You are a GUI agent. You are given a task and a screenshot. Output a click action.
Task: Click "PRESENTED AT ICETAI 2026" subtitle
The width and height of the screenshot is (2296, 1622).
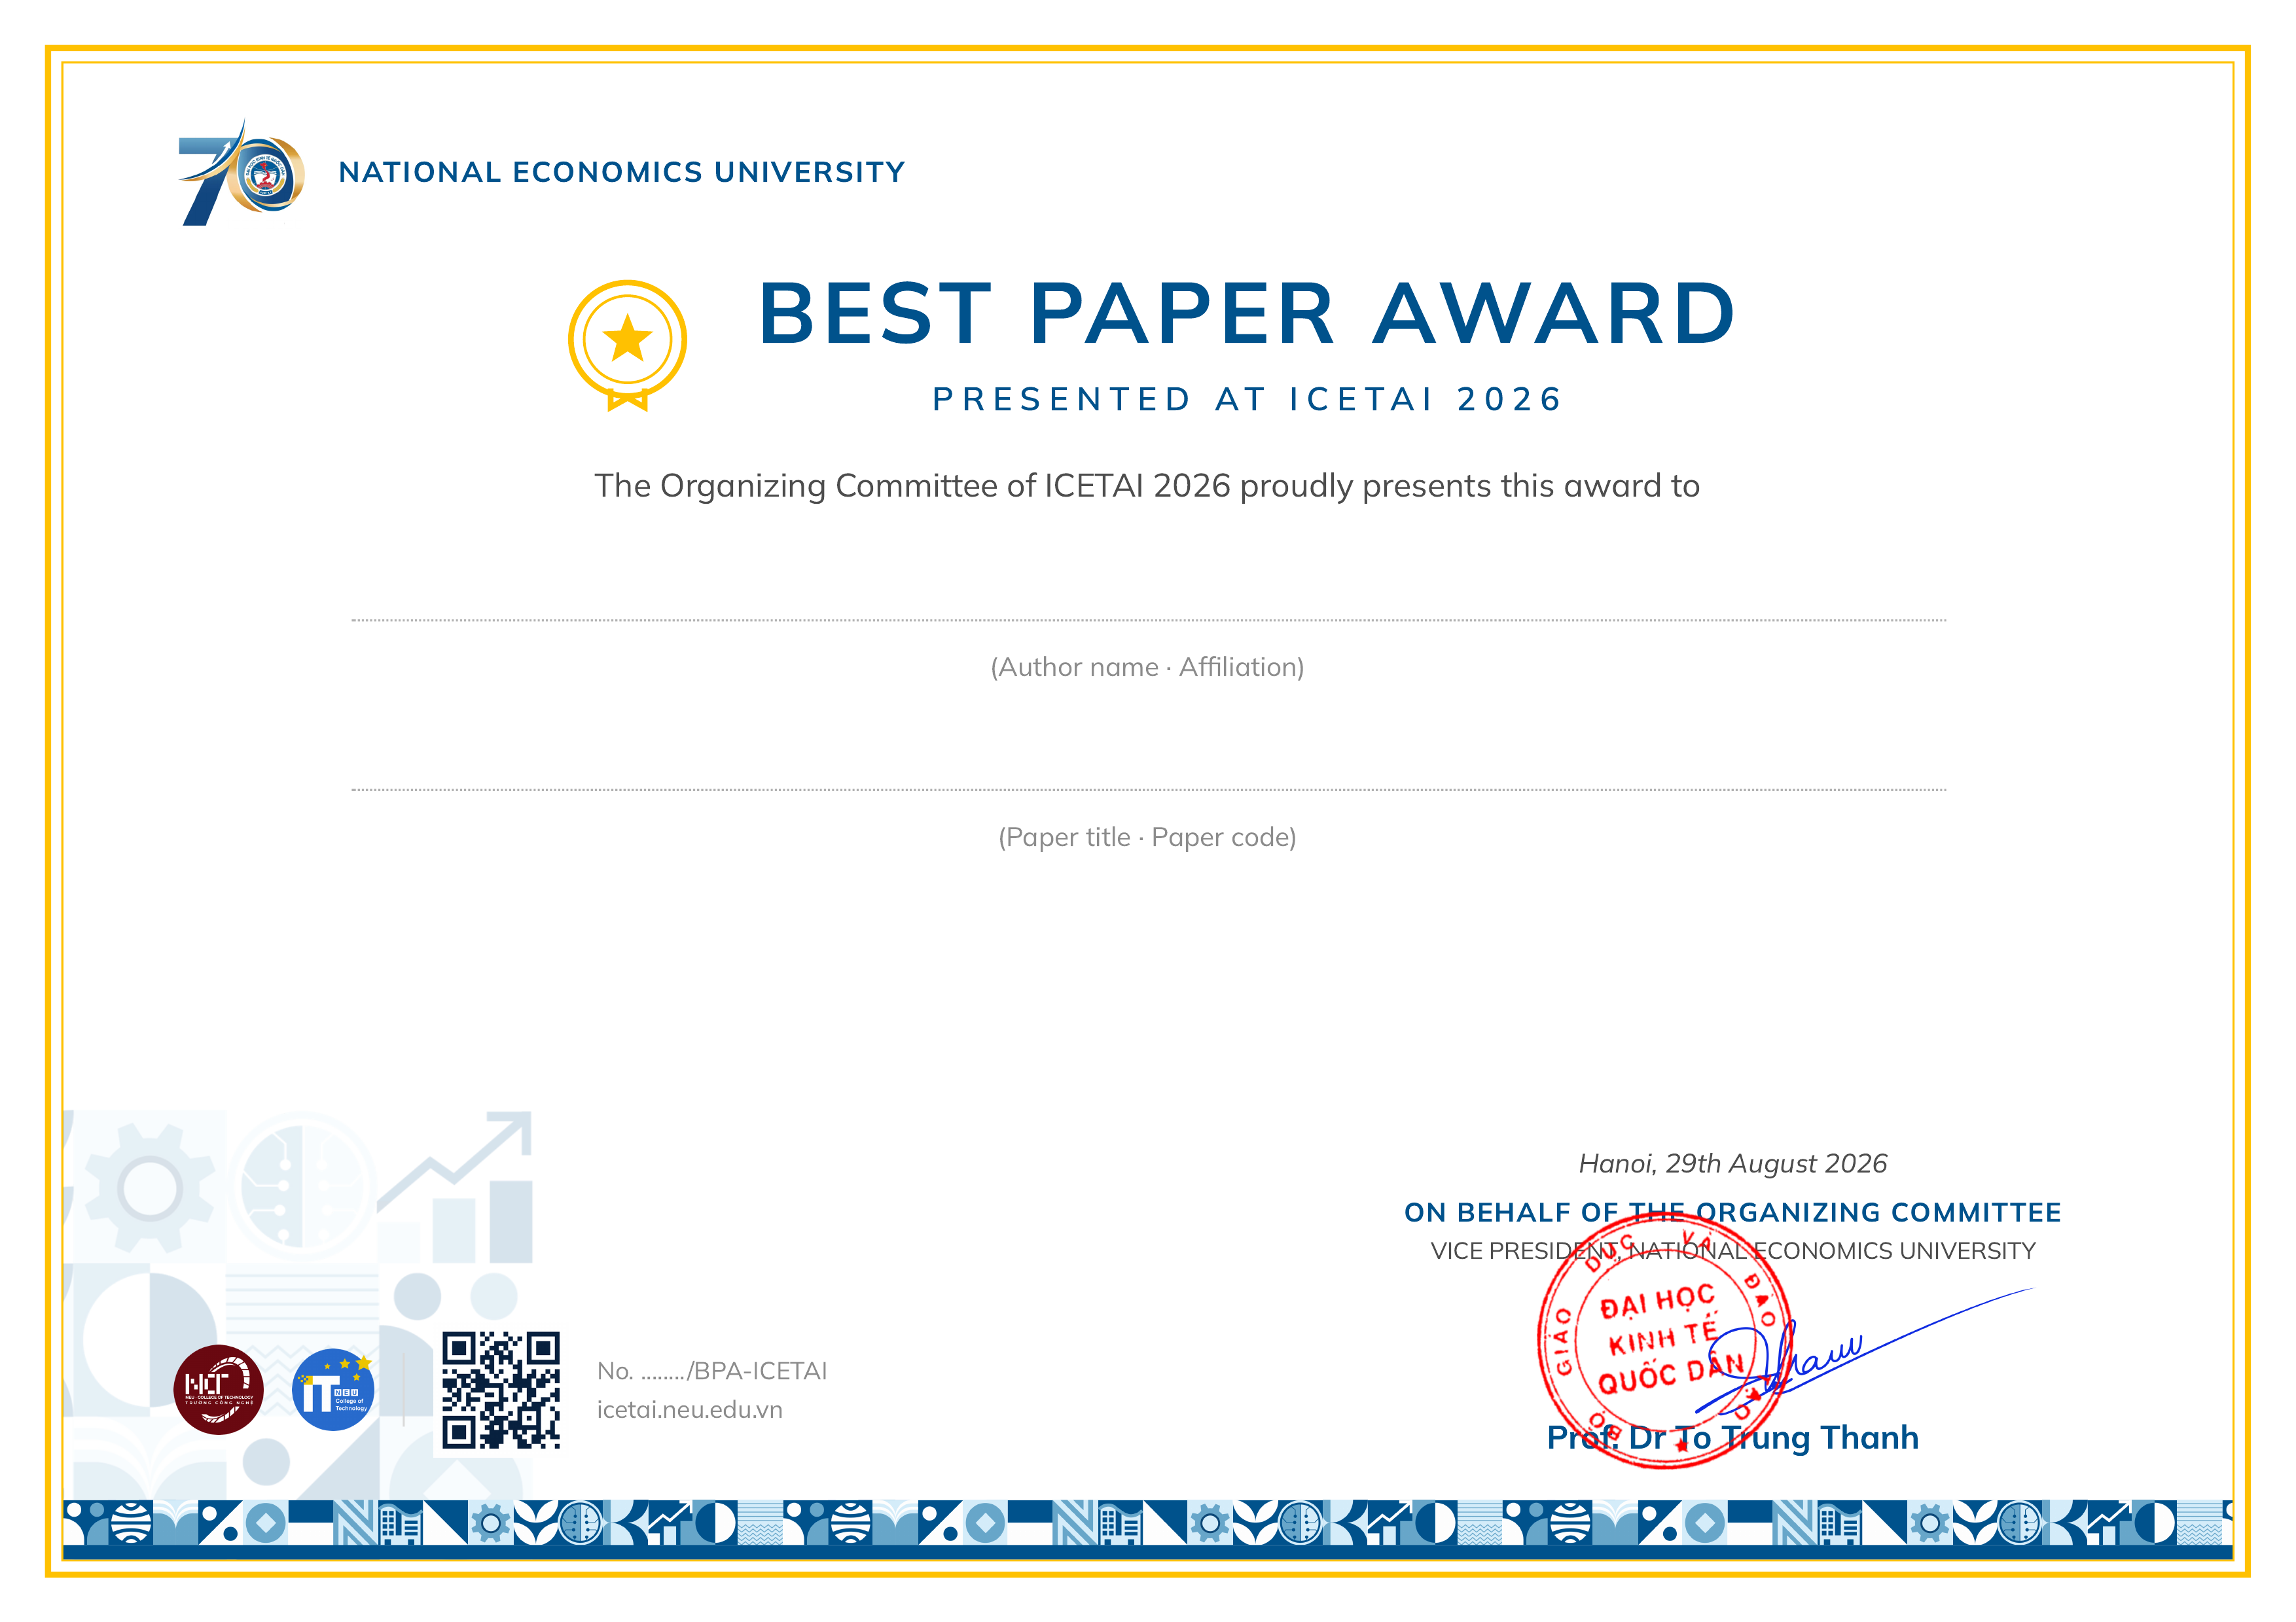[x=1247, y=398]
